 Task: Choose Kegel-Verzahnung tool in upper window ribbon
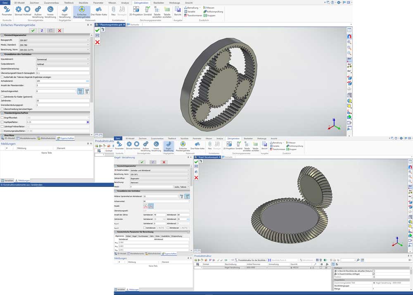coord(64,12)
